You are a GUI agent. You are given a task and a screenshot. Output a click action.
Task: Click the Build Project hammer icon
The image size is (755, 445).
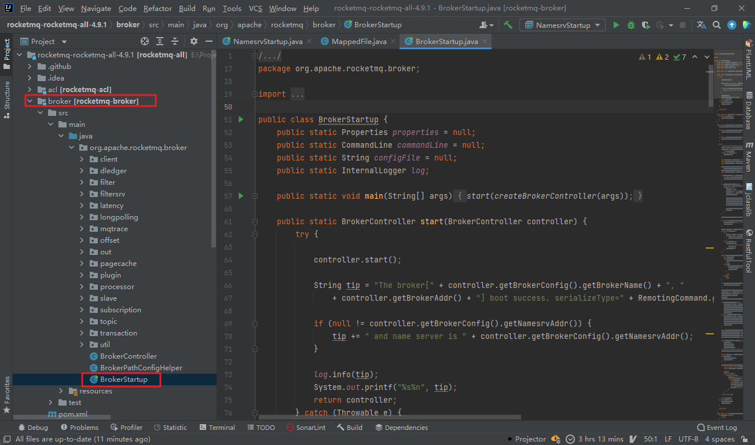[508, 25]
